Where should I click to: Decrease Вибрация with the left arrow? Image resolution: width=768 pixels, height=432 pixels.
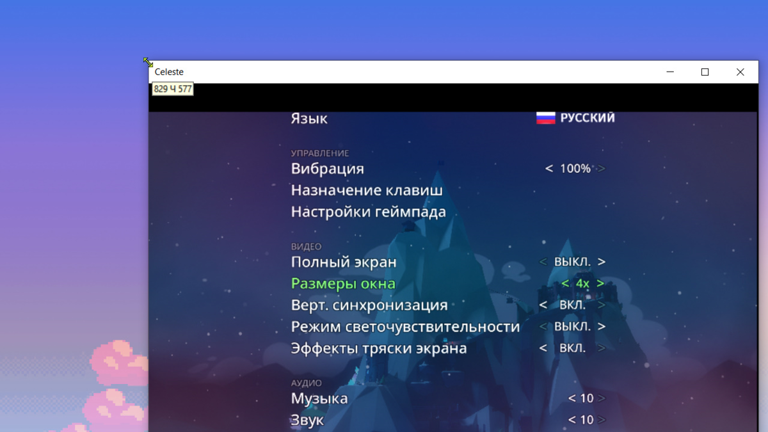[x=549, y=168]
